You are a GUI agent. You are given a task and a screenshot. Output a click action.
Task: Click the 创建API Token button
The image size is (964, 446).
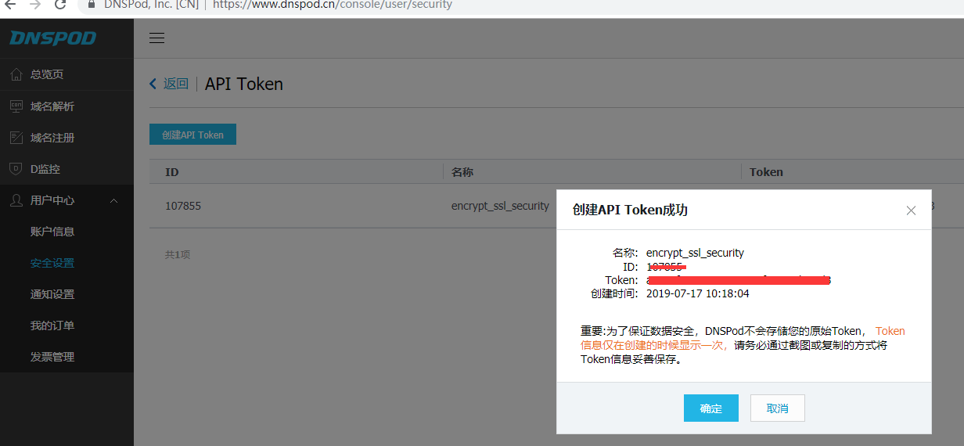pyautogui.click(x=192, y=135)
